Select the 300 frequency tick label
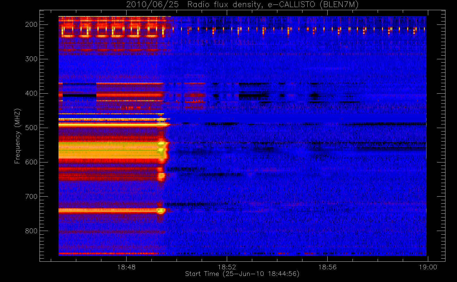457x282 pixels. pos(31,59)
